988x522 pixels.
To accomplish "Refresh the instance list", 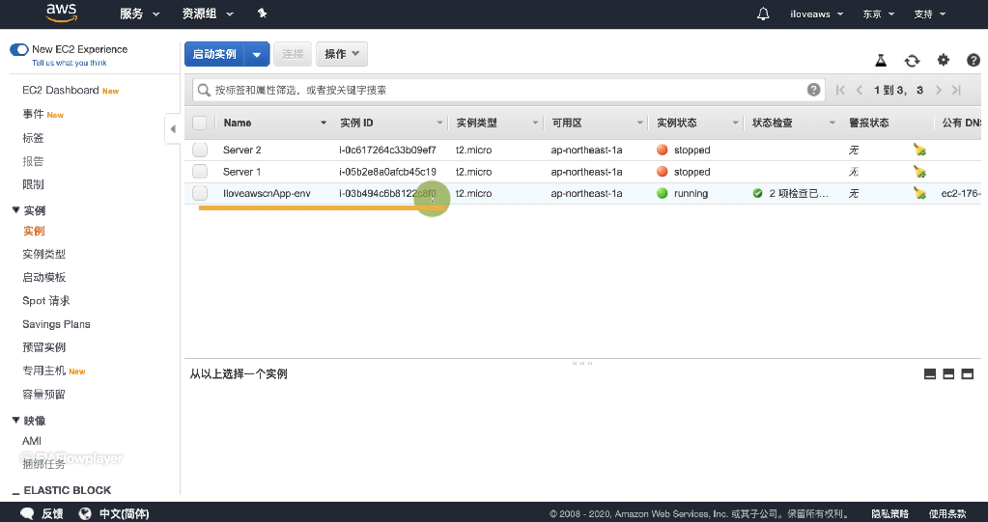I will [912, 61].
